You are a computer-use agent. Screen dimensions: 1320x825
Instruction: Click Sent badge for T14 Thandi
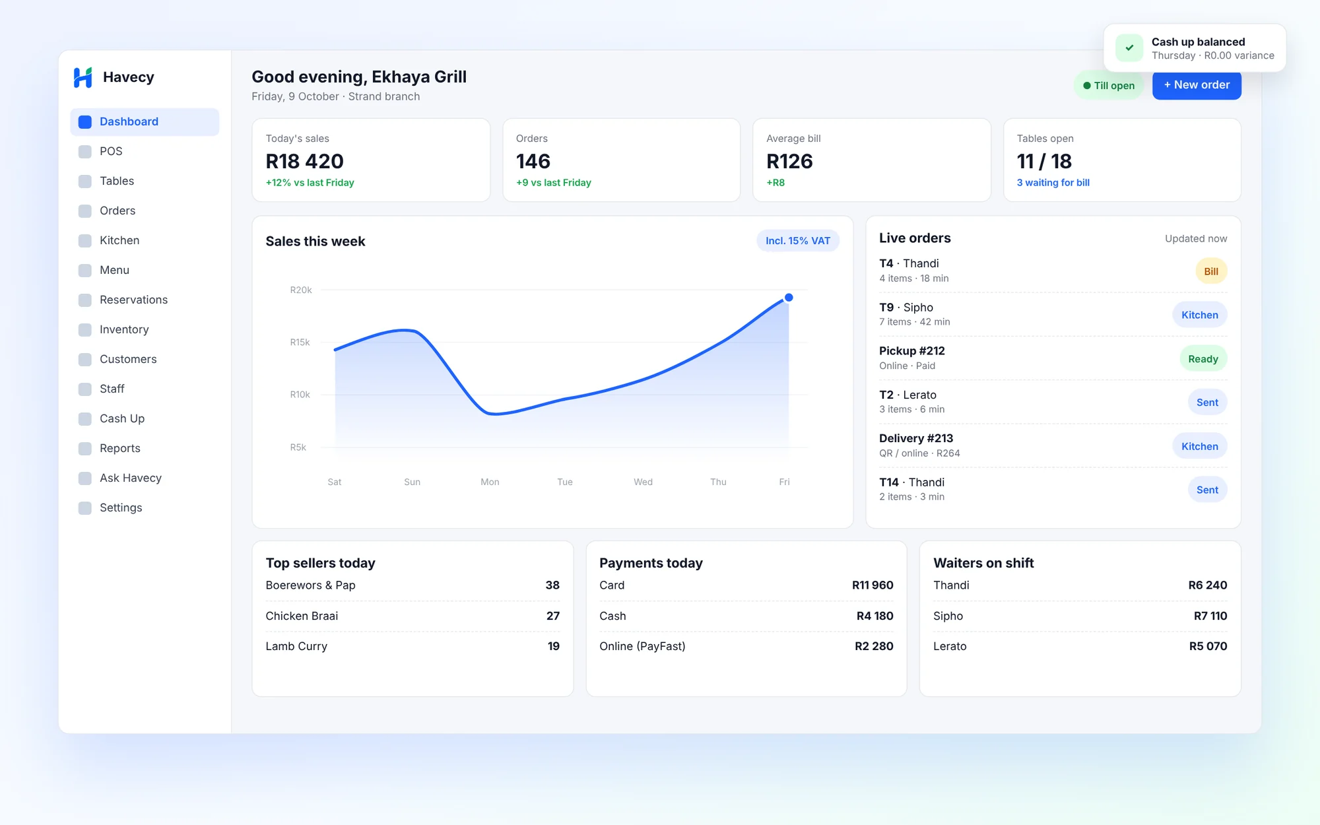(x=1207, y=490)
